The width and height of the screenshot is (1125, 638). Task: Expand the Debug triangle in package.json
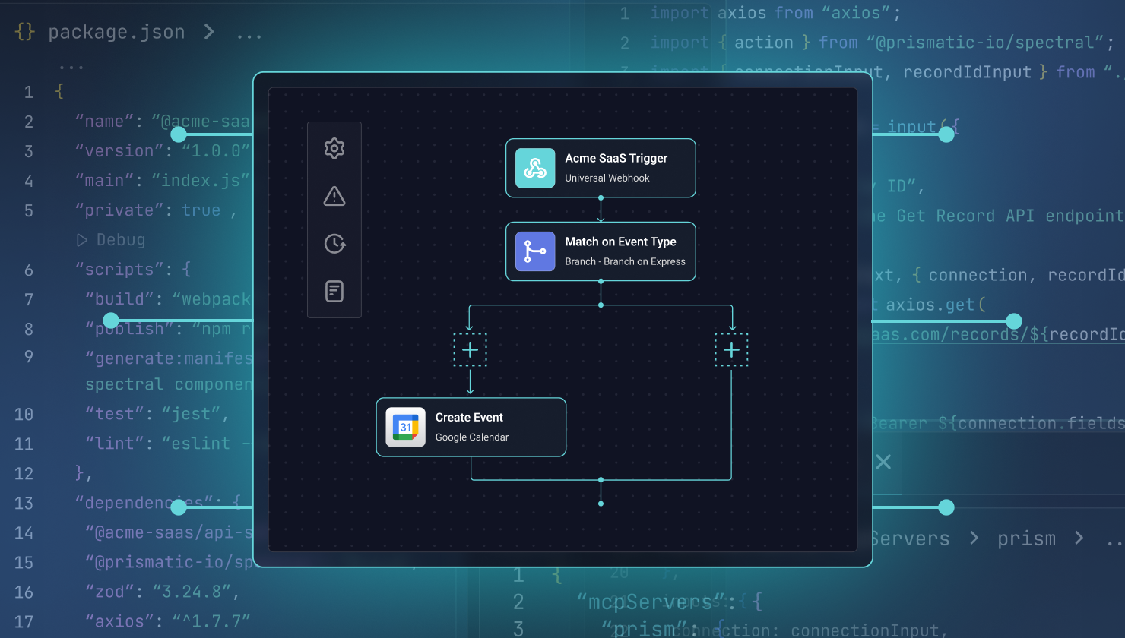click(82, 240)
